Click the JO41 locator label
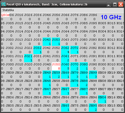 tap(47, 56)
